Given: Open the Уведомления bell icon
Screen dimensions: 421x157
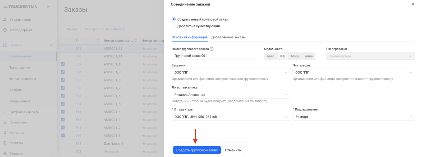Looking at the screenshot, I should coord(5,20).
